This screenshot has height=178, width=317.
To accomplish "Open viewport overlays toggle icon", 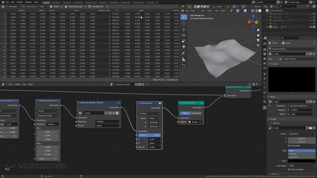I will pyautogui.click(x=245, y=10).
